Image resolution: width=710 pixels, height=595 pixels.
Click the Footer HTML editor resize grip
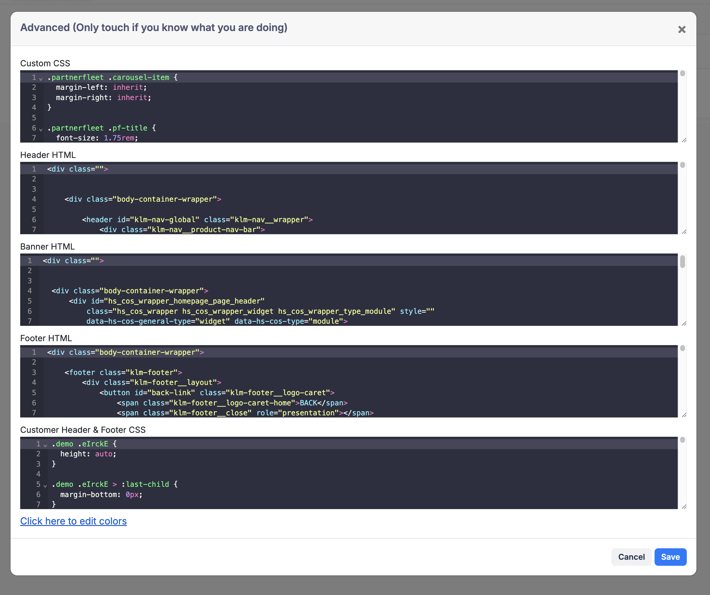click(684, 415)
